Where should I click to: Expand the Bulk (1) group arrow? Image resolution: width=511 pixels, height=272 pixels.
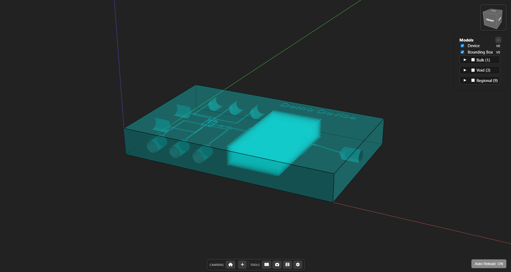(x=465, y=60)
